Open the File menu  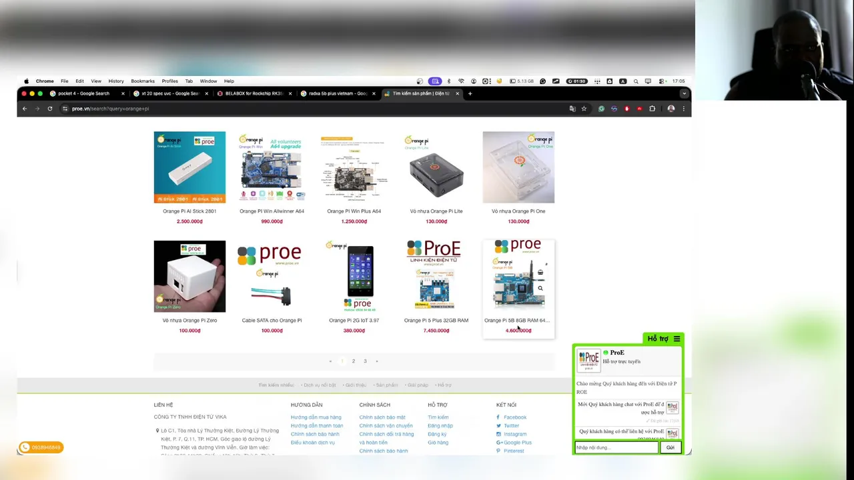(x=65, y=81)
